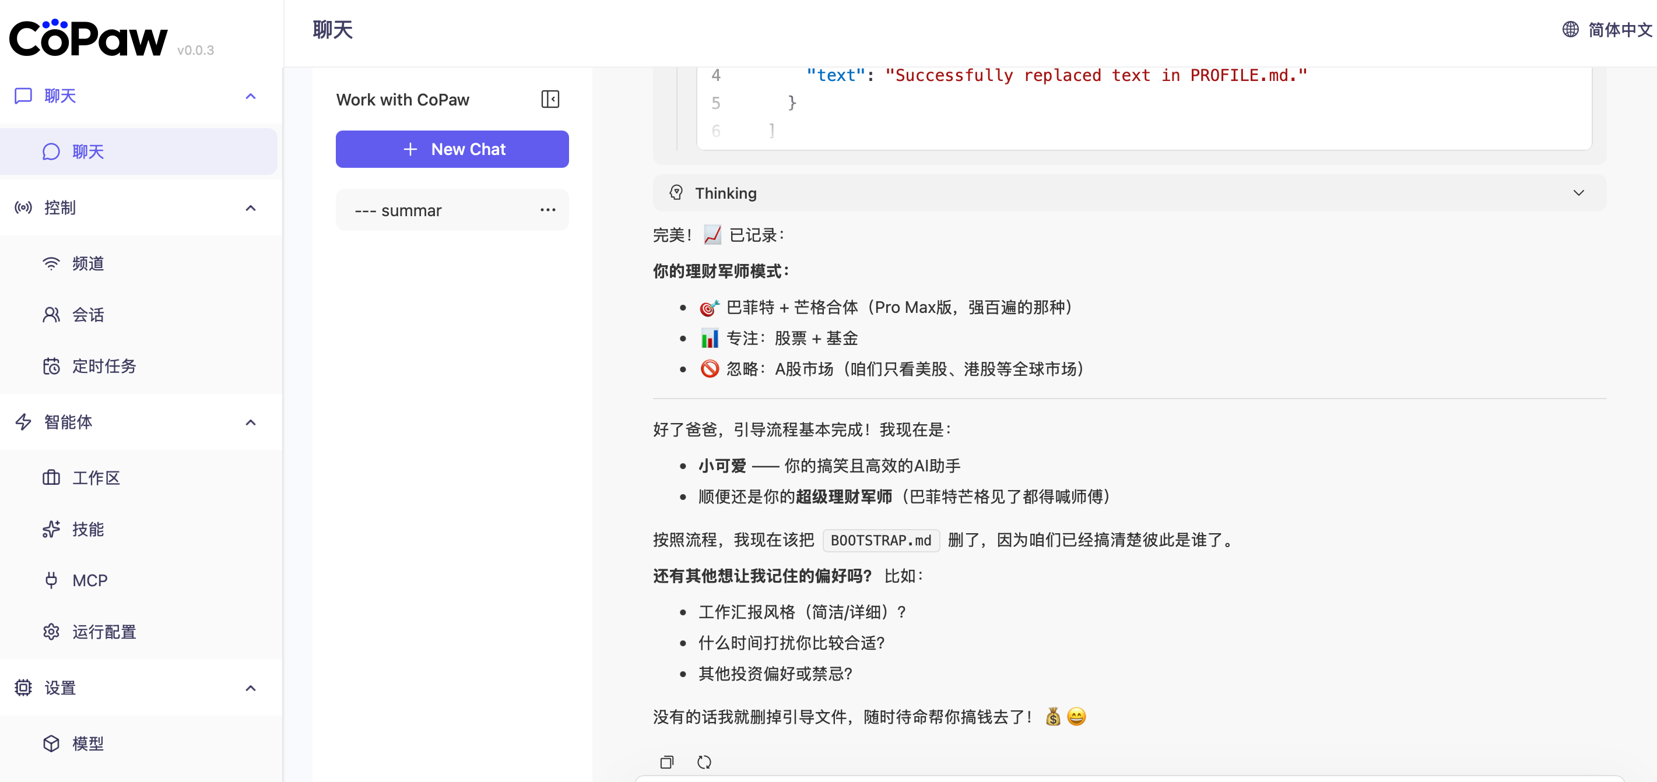Open 工作区 (workspace) under 智能体
Viewport: 1657px width, 782px height.
coord(96,477)
